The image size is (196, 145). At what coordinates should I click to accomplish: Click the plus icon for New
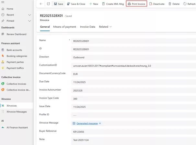pos(91,4)
